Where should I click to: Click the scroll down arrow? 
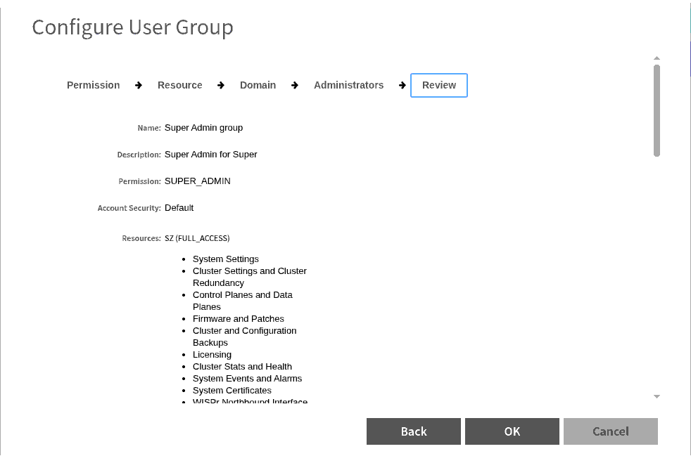coord(657,397)
